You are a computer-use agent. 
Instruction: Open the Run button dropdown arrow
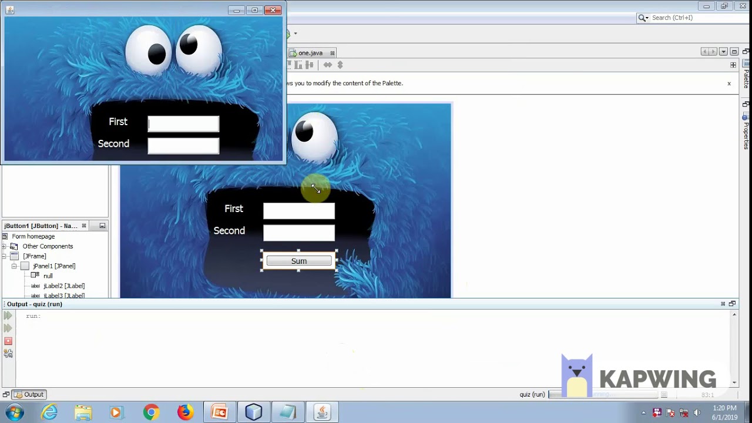coord(296,33)
